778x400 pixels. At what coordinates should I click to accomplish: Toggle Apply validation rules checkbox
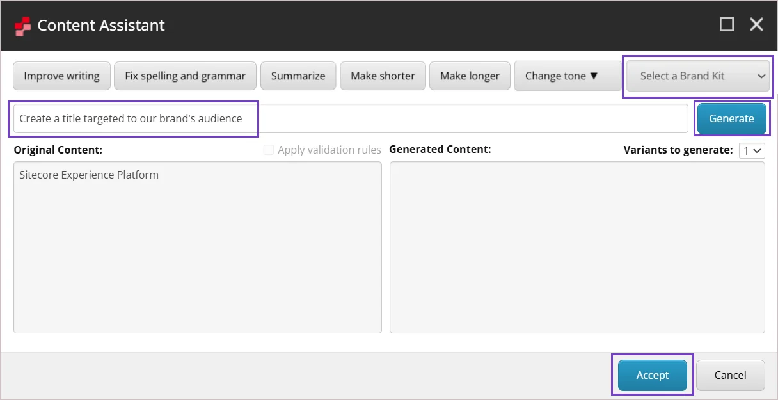coord(269,150)
